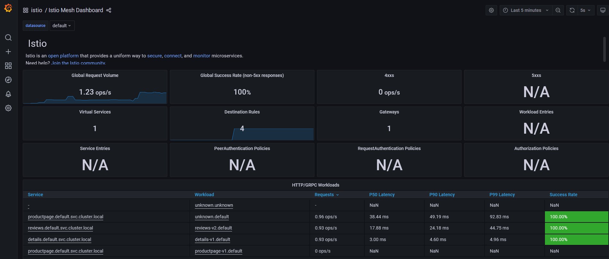609x259 pixels.
Task: Open Dashboards grid icon in sidebar
Action: click(8, 66)
